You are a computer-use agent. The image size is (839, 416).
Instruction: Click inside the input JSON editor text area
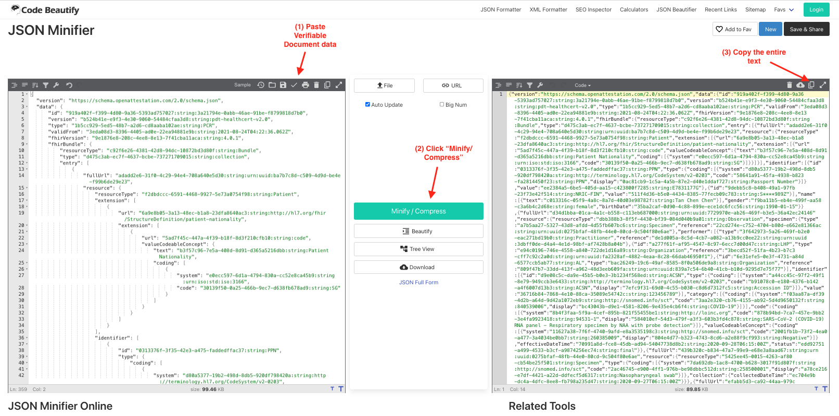coord(187,238)
